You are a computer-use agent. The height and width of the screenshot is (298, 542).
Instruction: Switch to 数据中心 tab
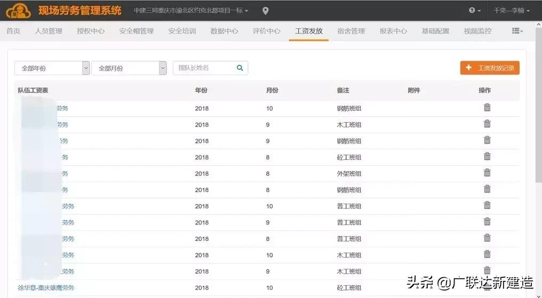[225, 31]
